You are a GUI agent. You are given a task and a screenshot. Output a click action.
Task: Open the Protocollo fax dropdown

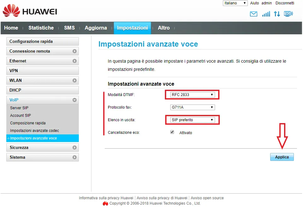pyautogui.click(x=192, y=107)
